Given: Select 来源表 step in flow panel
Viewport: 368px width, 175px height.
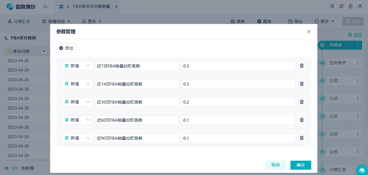Looking at the screenshot, I should (340, 45).
